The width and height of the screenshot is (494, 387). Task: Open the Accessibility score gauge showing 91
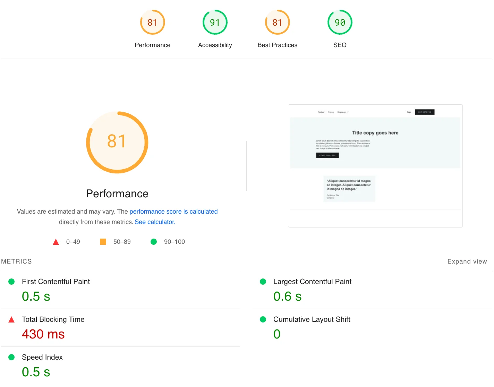[215, 23]
